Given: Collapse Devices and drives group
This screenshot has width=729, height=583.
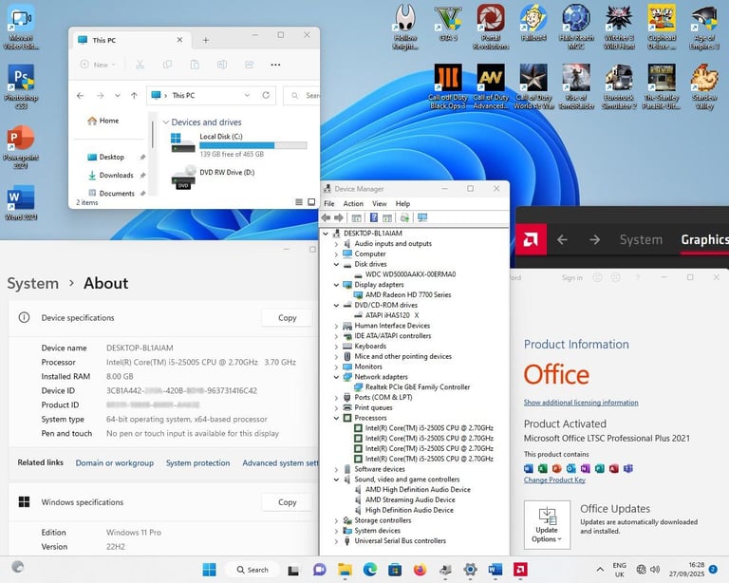Looking at the screenshot, I should [x=165, y=122].
